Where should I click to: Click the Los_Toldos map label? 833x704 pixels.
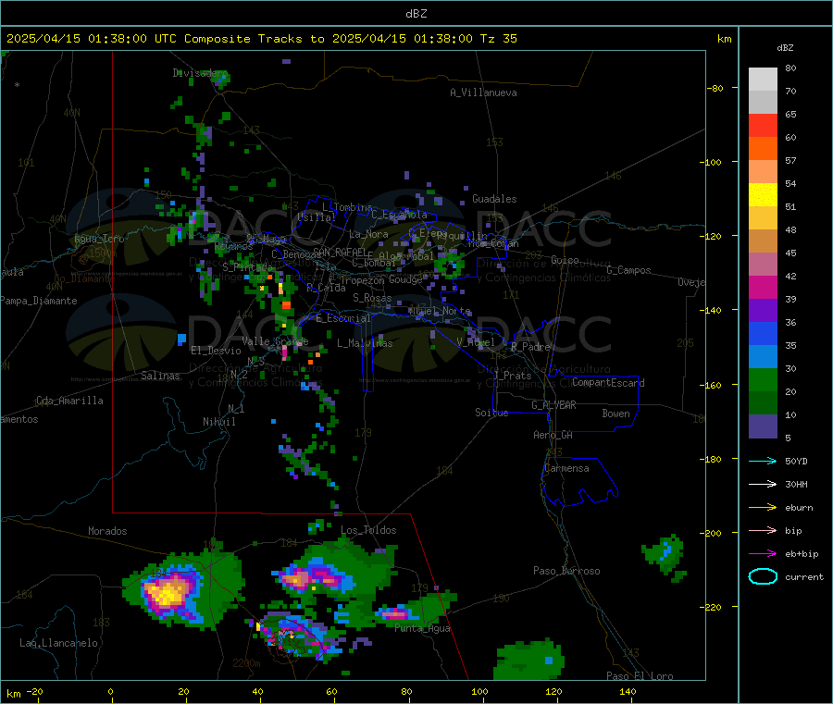coord(368,530)
